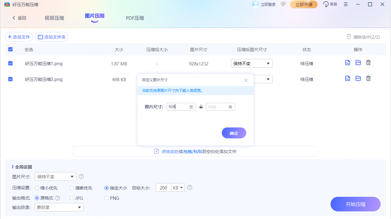Click the trash icon next to 清除选中(2/2)

click(x=349, y=36)
